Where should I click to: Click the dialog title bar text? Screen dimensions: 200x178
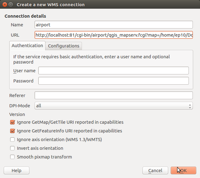point(50,5)
